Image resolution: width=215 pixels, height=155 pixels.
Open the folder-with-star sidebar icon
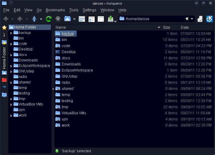[4, 42]
